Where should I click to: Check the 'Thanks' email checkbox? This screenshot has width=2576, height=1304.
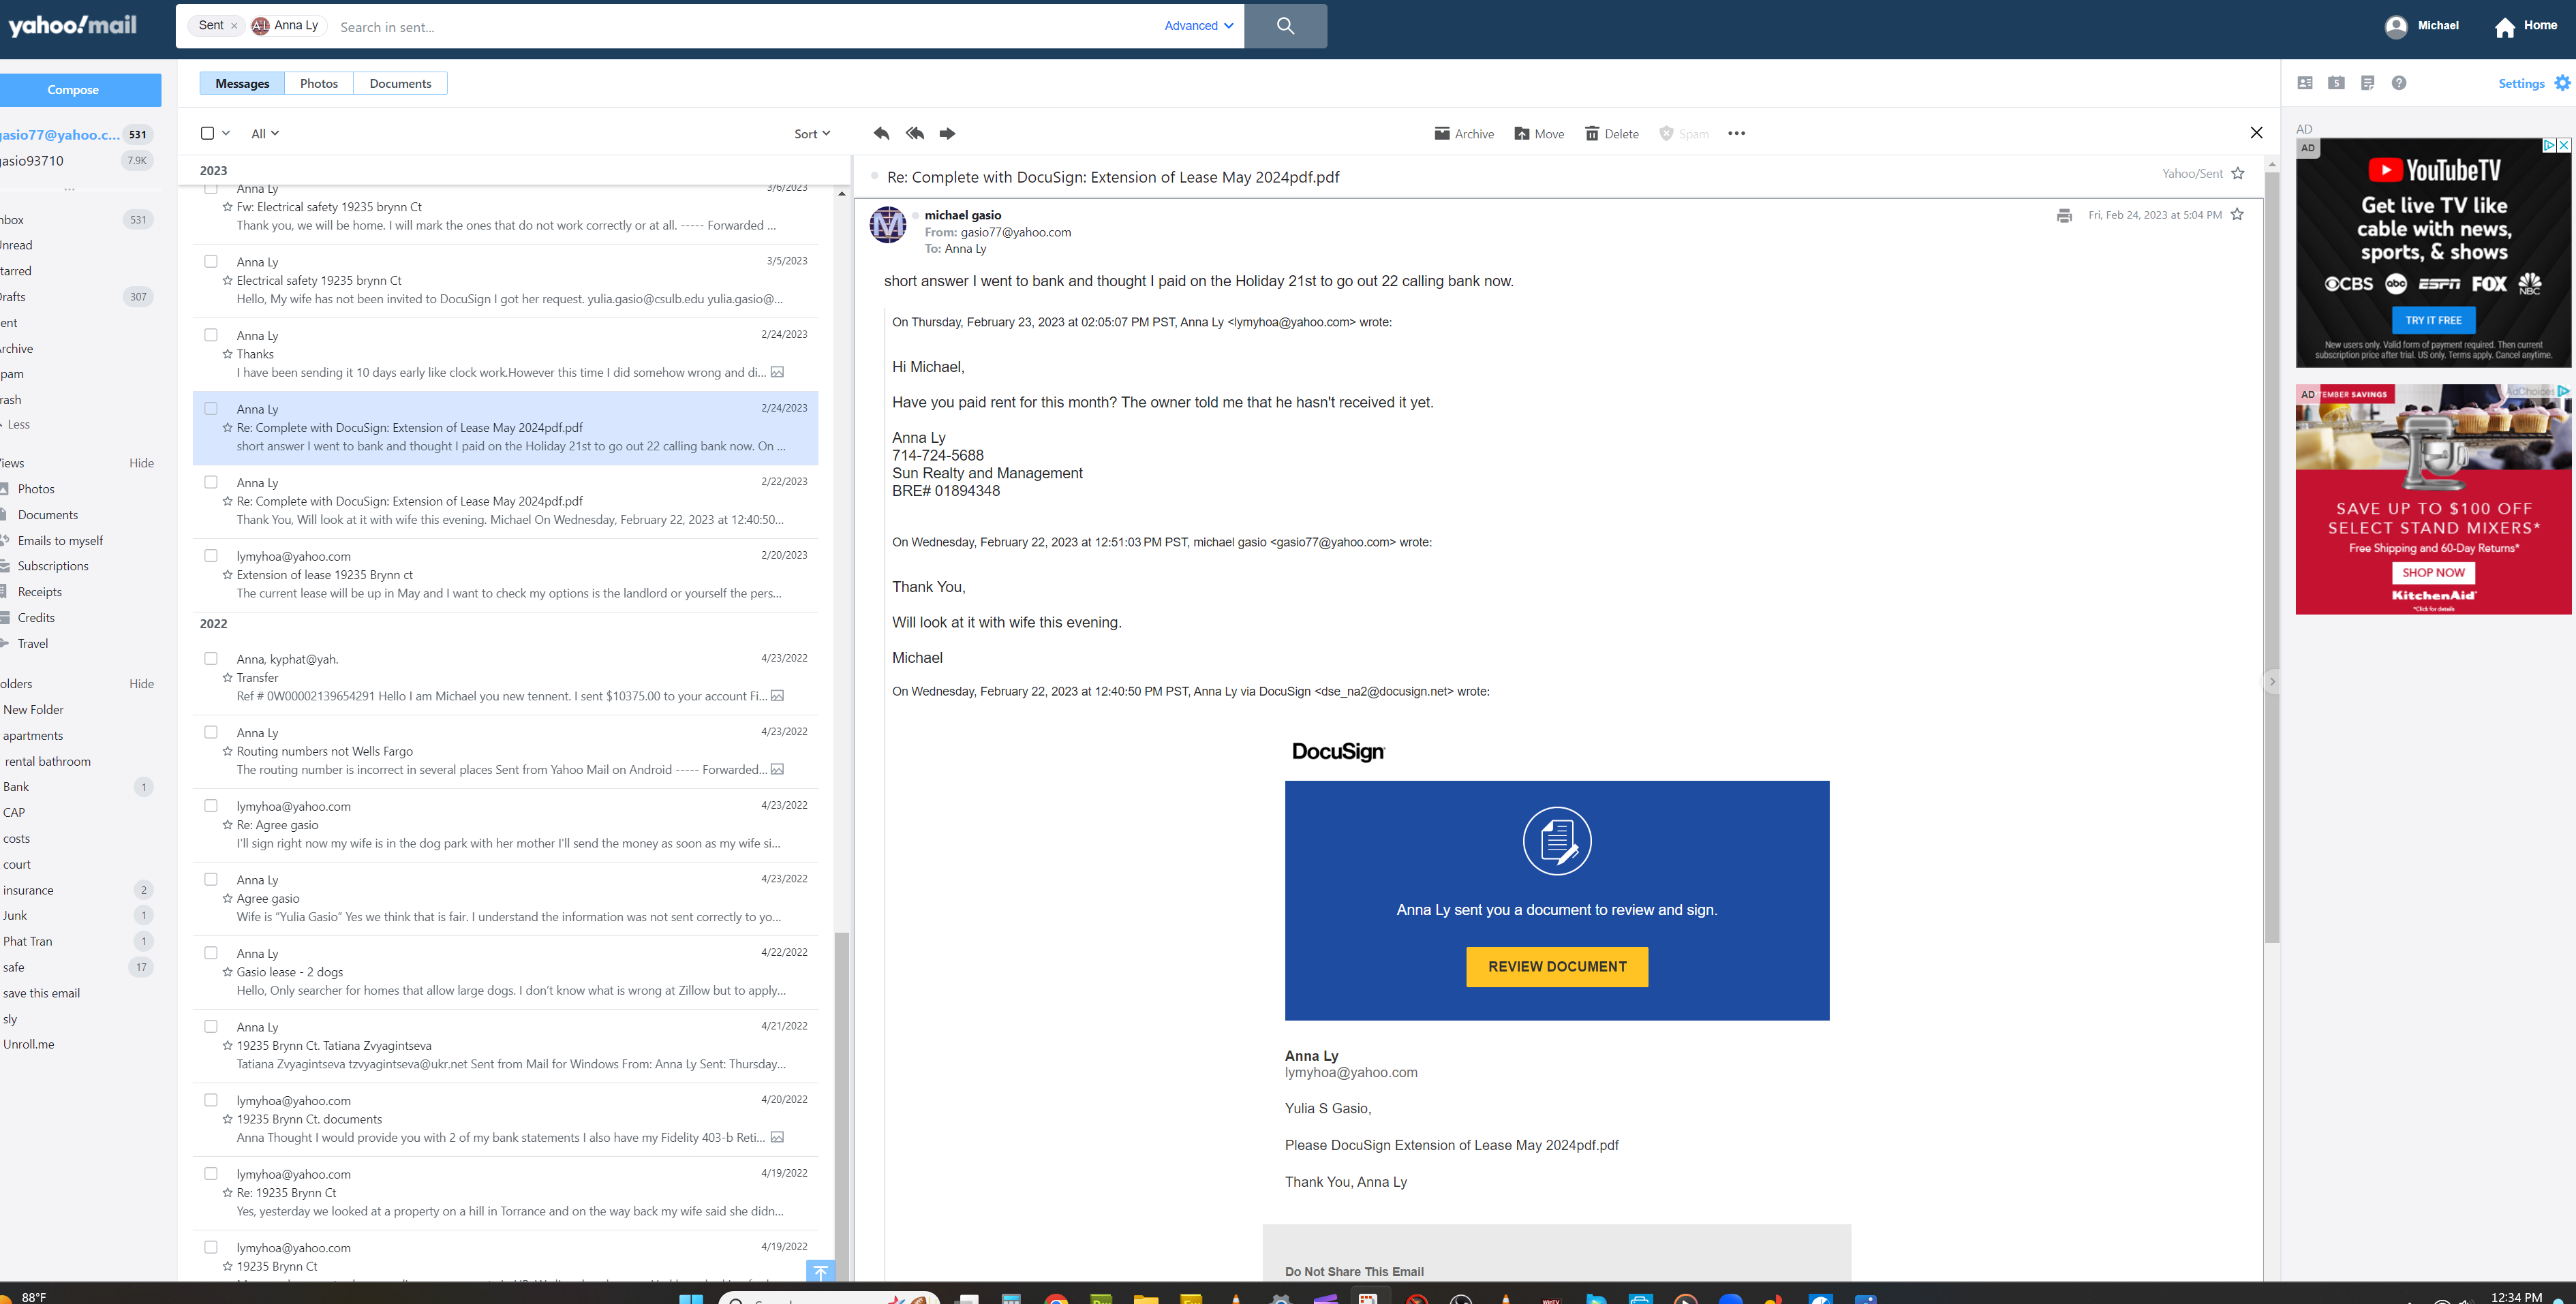click(x=211, y=335)
